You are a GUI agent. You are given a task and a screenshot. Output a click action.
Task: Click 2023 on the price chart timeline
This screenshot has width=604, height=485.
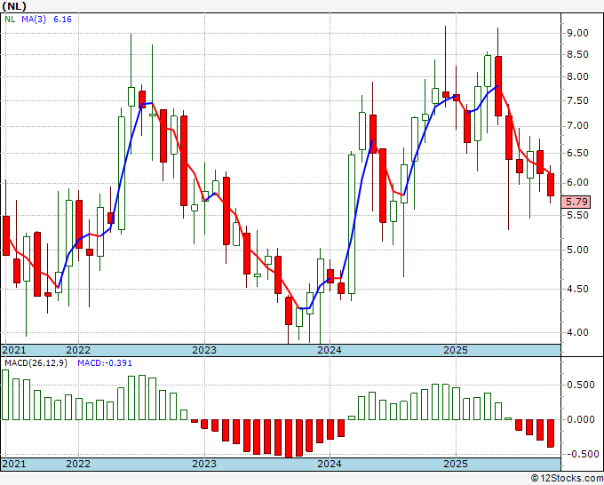click(x=204, y=350)
